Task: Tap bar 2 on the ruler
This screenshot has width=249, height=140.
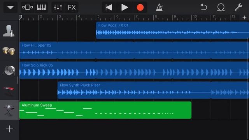Action: click(x=41, y=16)
